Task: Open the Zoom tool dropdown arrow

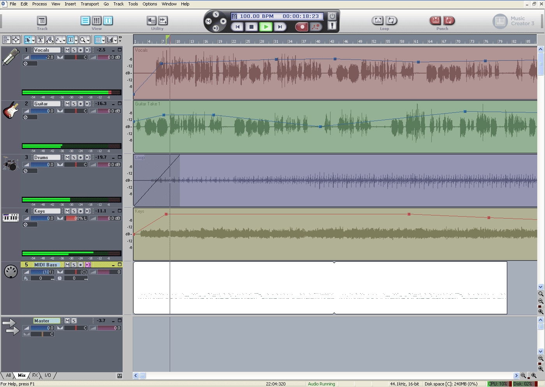Action: [x=88, y=40]
